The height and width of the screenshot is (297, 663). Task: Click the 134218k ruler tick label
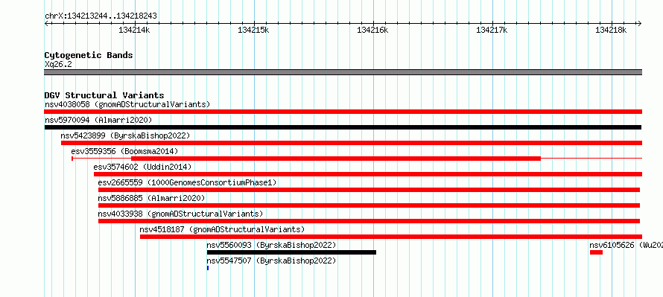(612, 30)
